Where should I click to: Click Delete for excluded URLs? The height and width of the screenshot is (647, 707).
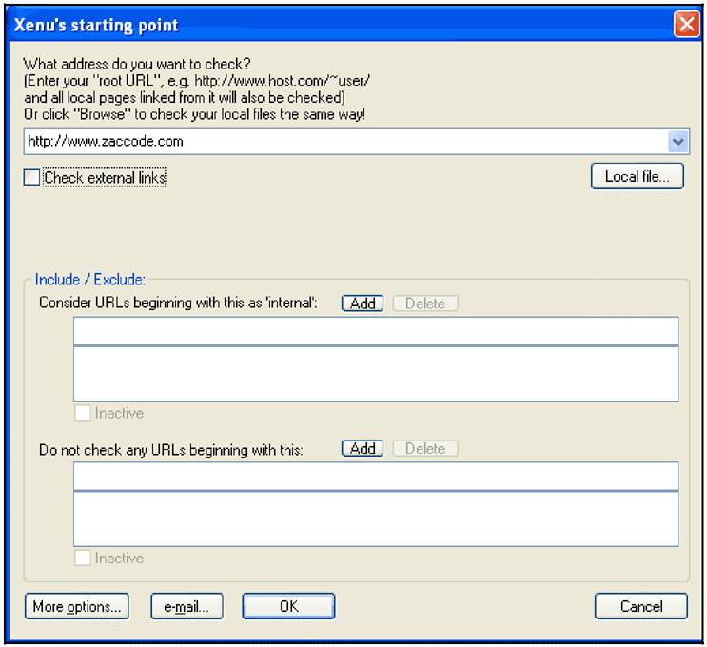point(425,448)
